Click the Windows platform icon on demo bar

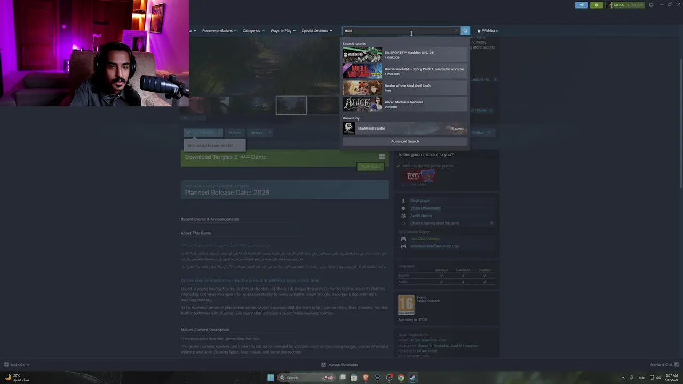382,157
